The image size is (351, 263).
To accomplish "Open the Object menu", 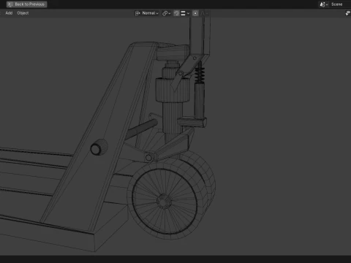I will point(23,13).
